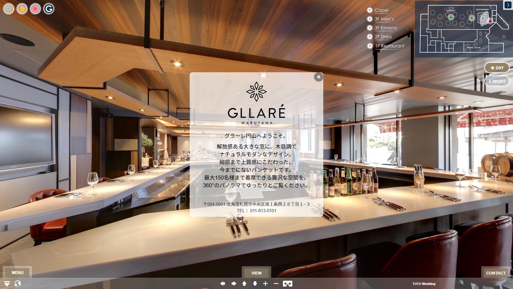Open the 3F Kimono scene
This screenshot has height=289, width=513.
(386, 28)
